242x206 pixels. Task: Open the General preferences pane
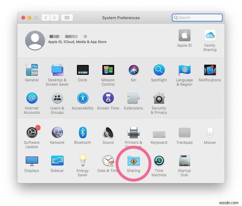(32, 70)
